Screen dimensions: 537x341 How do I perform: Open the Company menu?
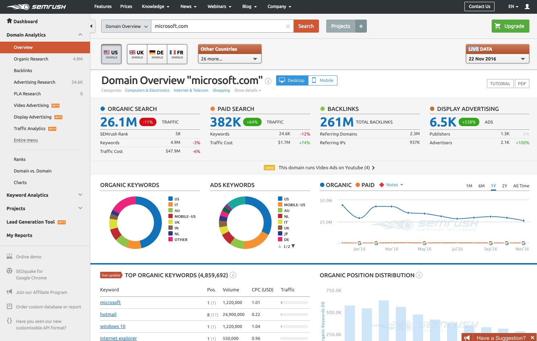pyautogui.click(x=279, y=7)
